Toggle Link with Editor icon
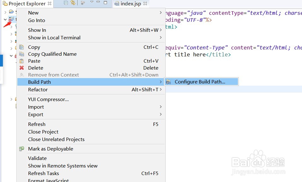 tap(73, 3)
